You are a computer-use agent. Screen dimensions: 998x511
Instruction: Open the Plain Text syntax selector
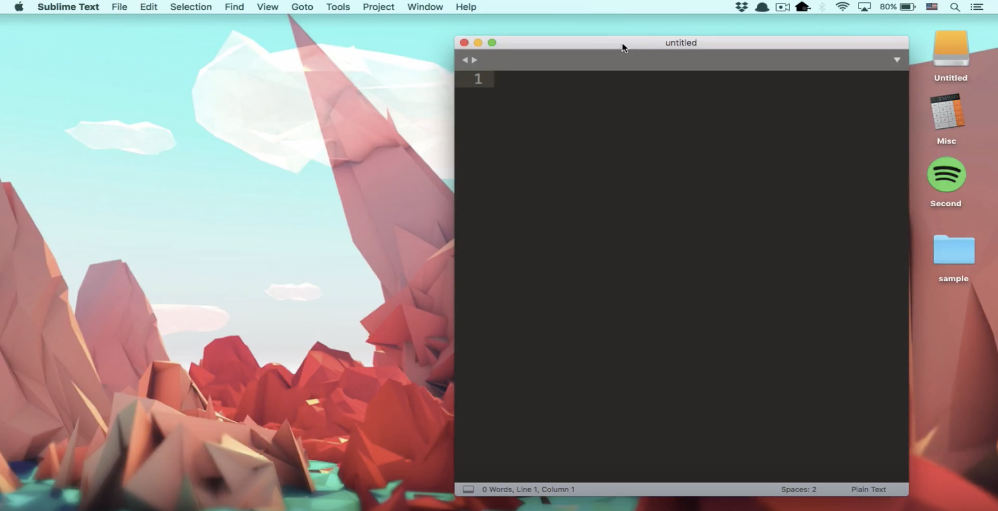(868, 489)
